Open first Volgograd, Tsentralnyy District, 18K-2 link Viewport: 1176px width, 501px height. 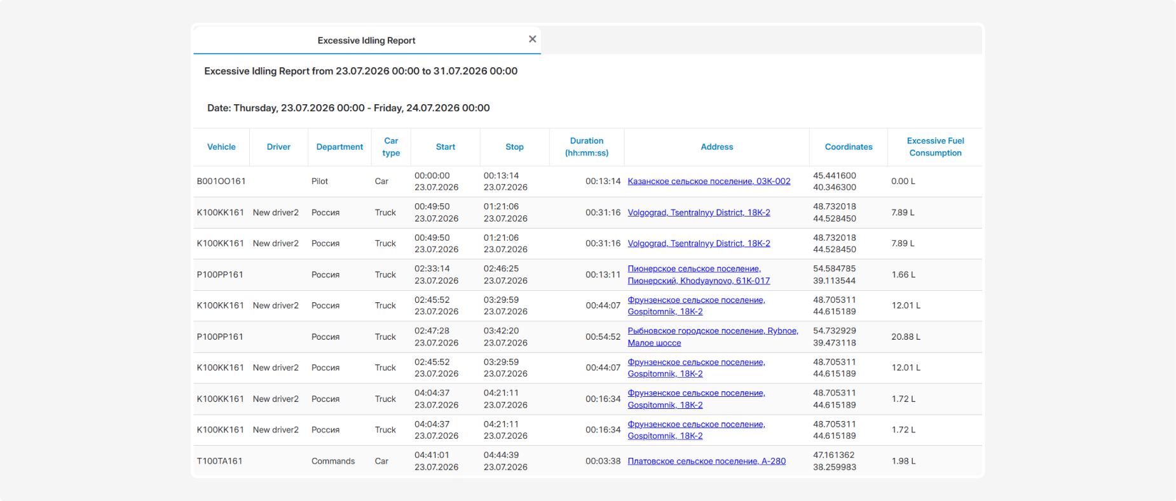click(699, 213)
